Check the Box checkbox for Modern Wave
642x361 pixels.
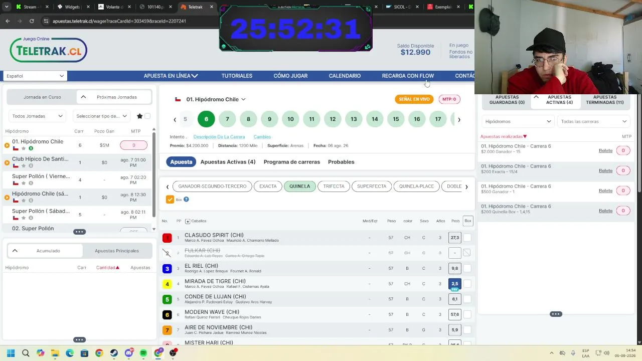coord(467,314)
